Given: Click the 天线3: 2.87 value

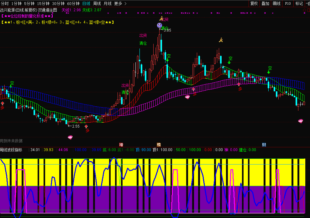Looking at the screenshot, I should point(92,10).
